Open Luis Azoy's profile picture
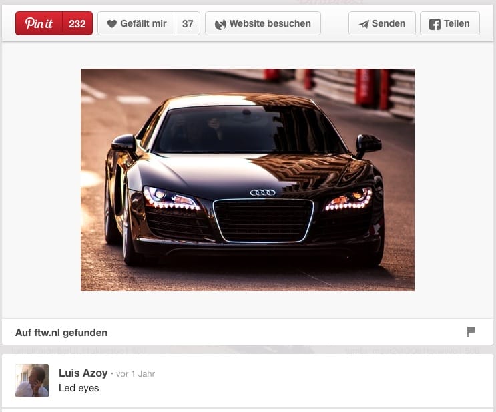 [32, 381]
